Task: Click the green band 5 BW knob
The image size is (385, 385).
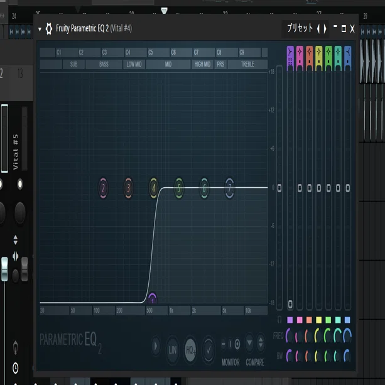Action: (x=328, y=355)
